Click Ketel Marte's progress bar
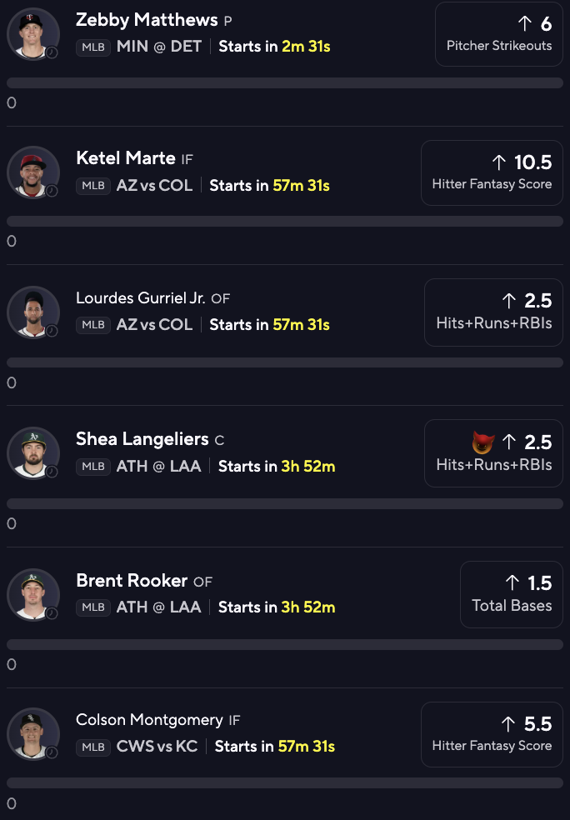 point(285,221)
